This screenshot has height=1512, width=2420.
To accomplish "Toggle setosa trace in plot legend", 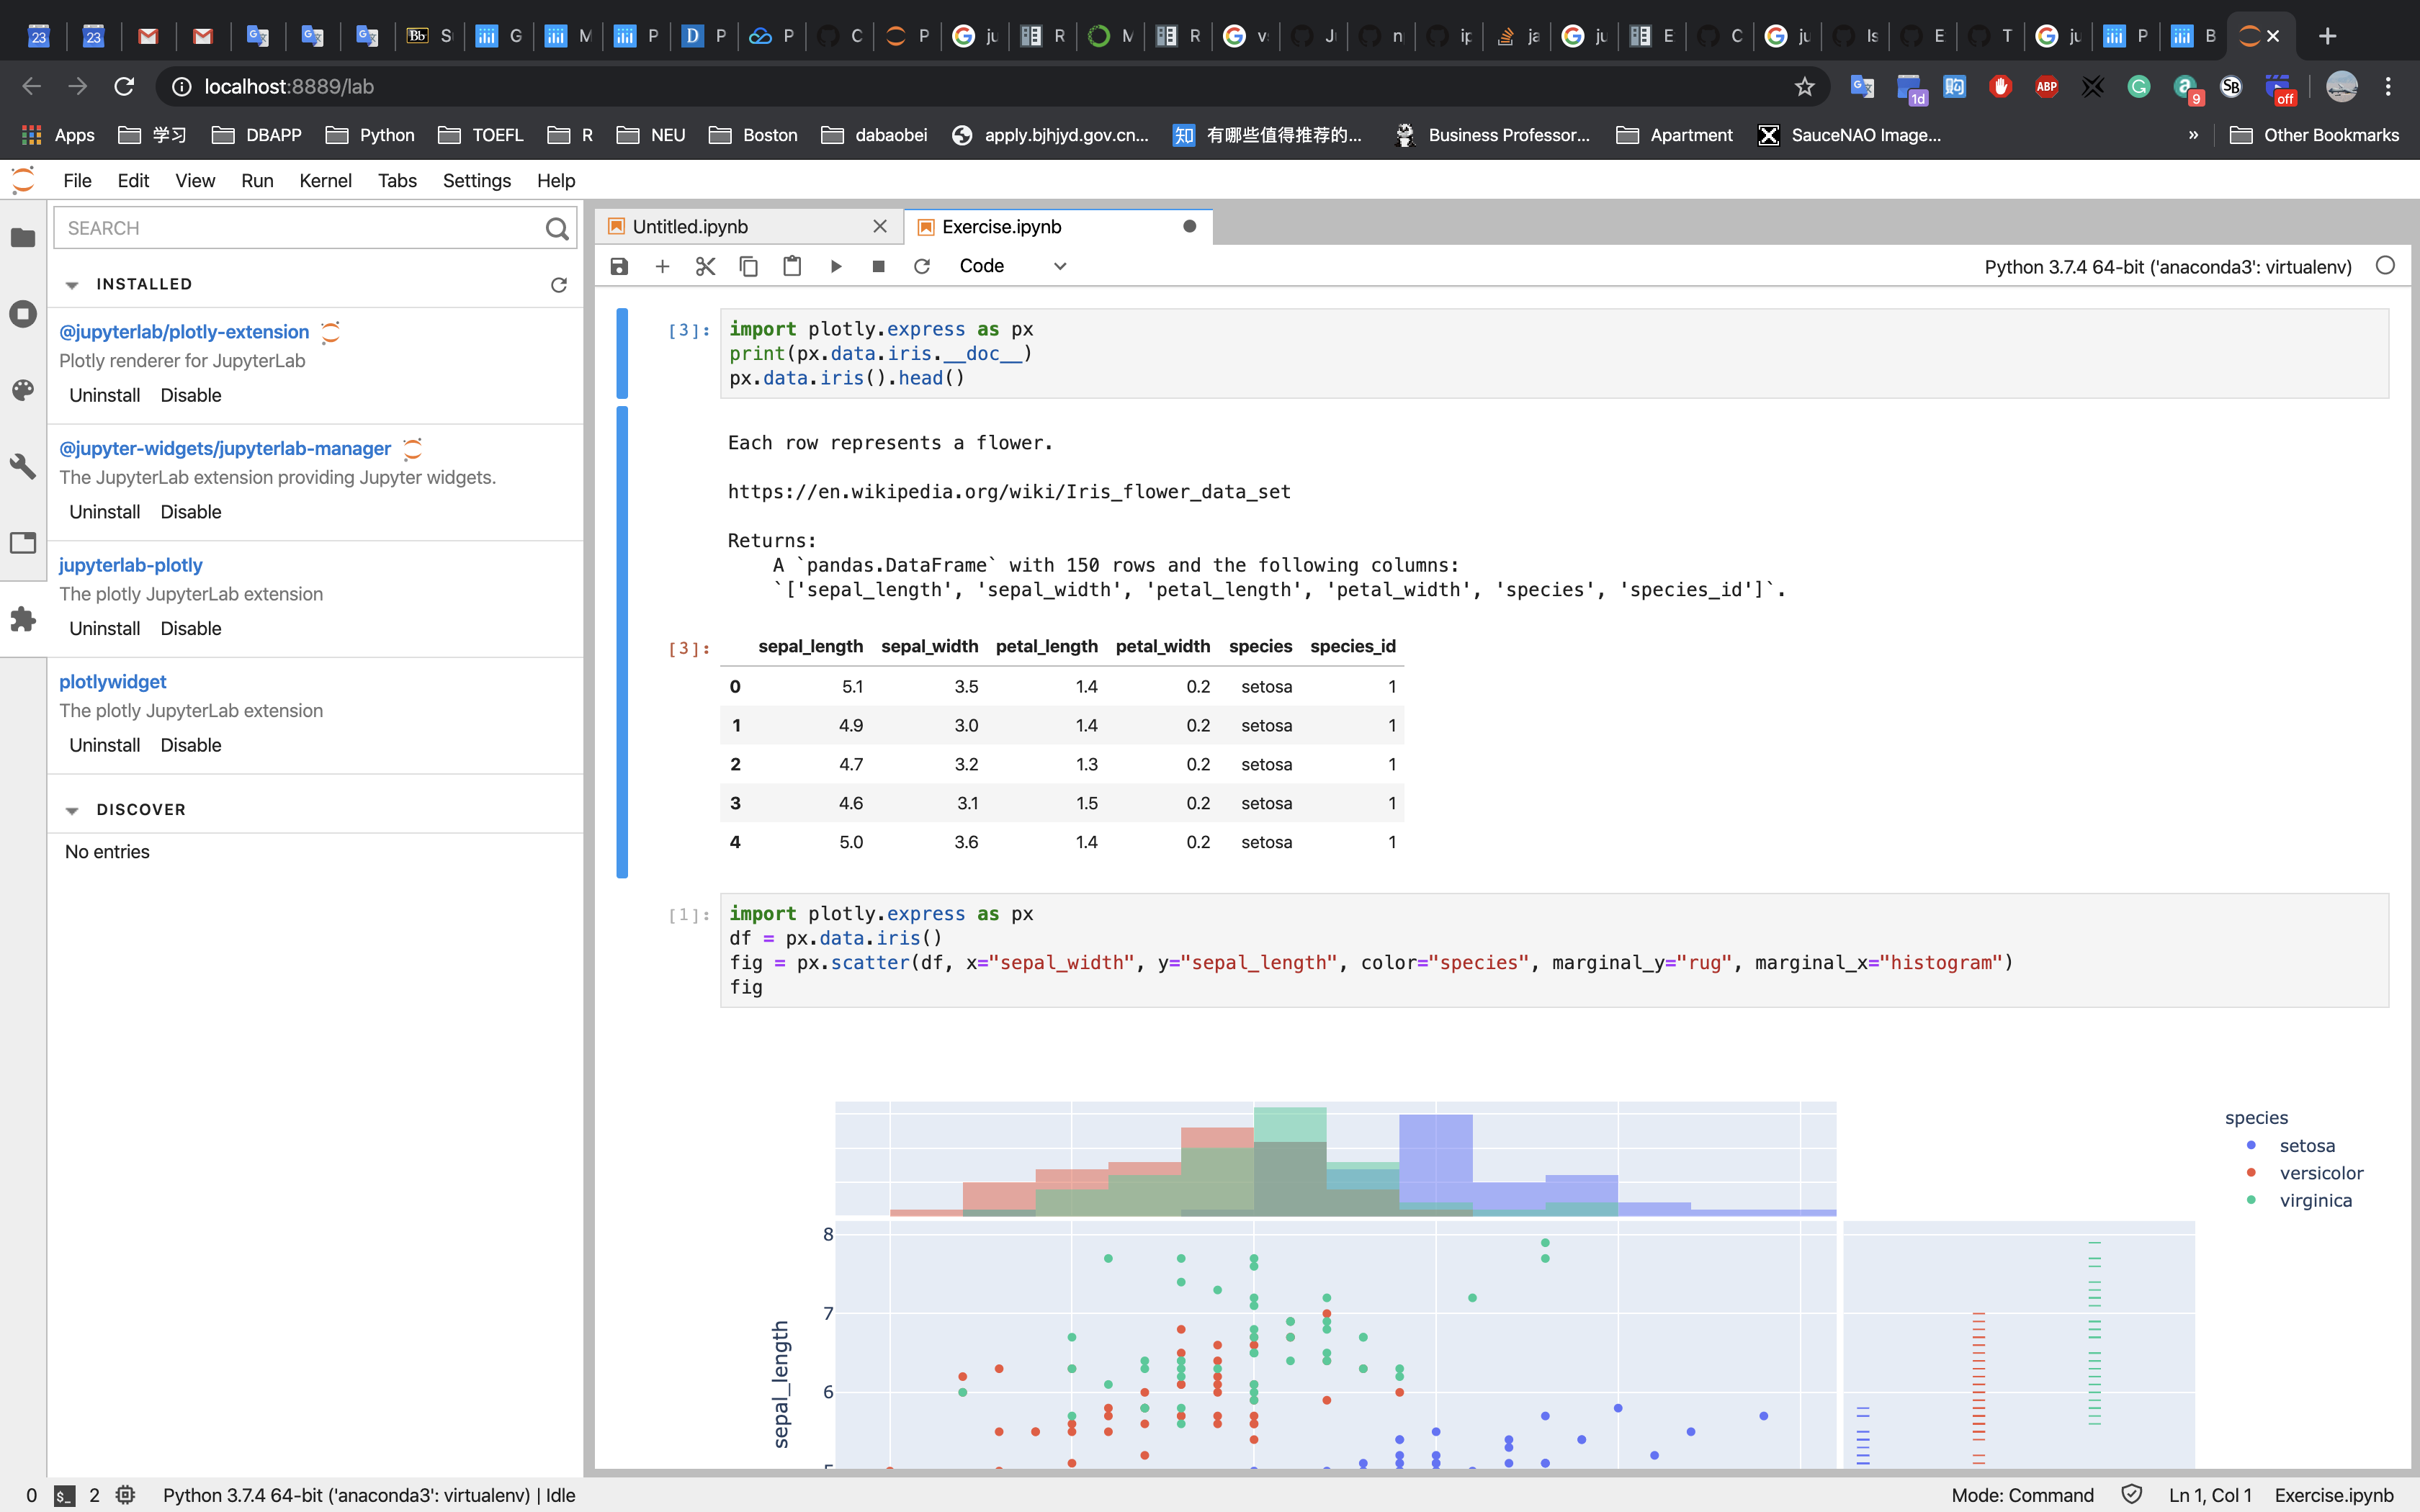I will point(2306,1145).
